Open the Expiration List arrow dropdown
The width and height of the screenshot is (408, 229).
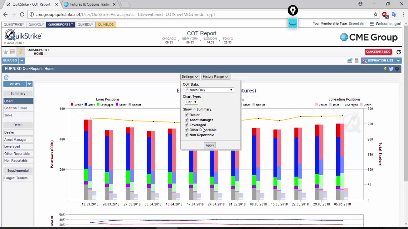(x=398, y=60)
